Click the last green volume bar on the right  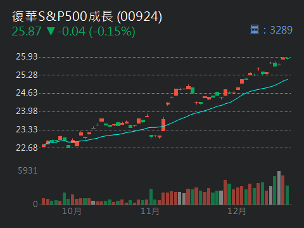point(287,195)
